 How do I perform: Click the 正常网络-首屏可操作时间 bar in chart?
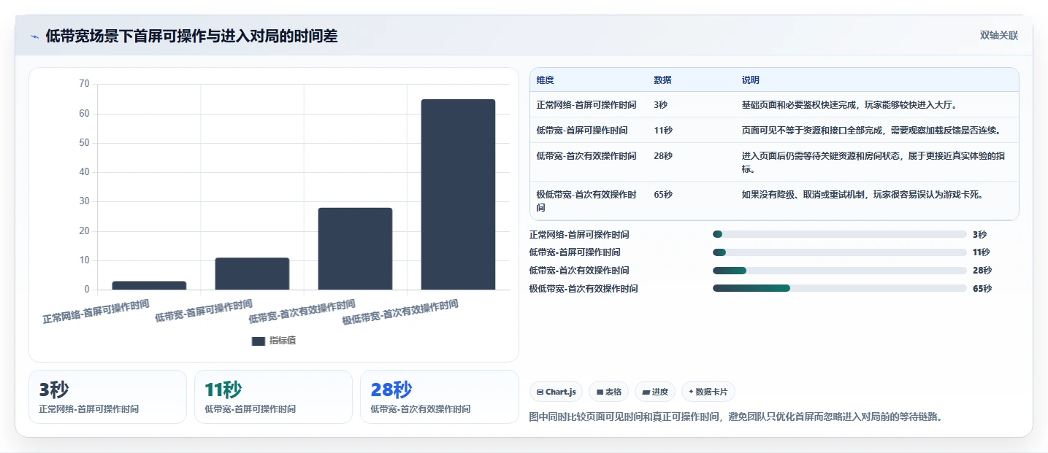tap(149, 285)
